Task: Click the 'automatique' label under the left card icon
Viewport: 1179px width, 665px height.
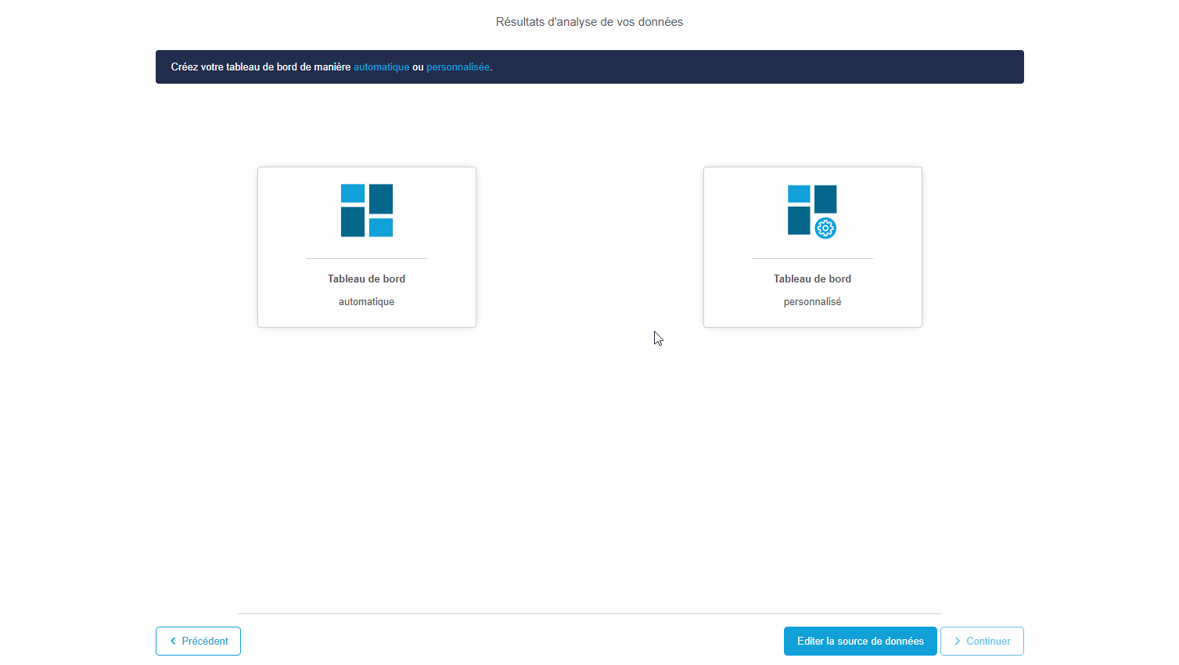Action: (366, 301)
